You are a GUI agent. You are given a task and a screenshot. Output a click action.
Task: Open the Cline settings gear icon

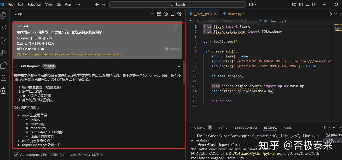(x=179, y=14)
